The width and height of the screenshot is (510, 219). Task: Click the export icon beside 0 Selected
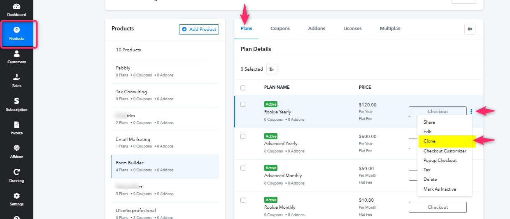272,69
